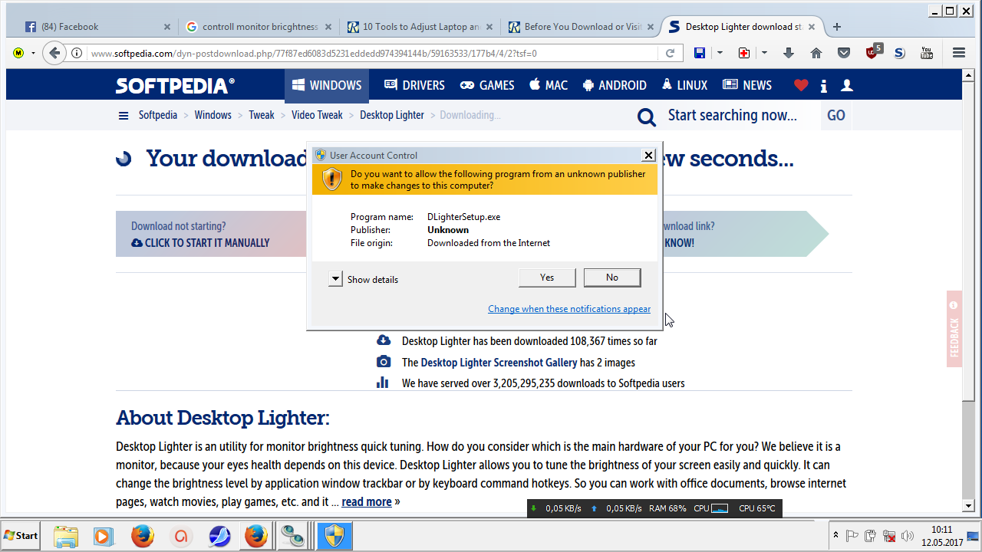Open the user account icon in Softpedia header
Viewport: 982px width, 552px height.
point(847,85)
